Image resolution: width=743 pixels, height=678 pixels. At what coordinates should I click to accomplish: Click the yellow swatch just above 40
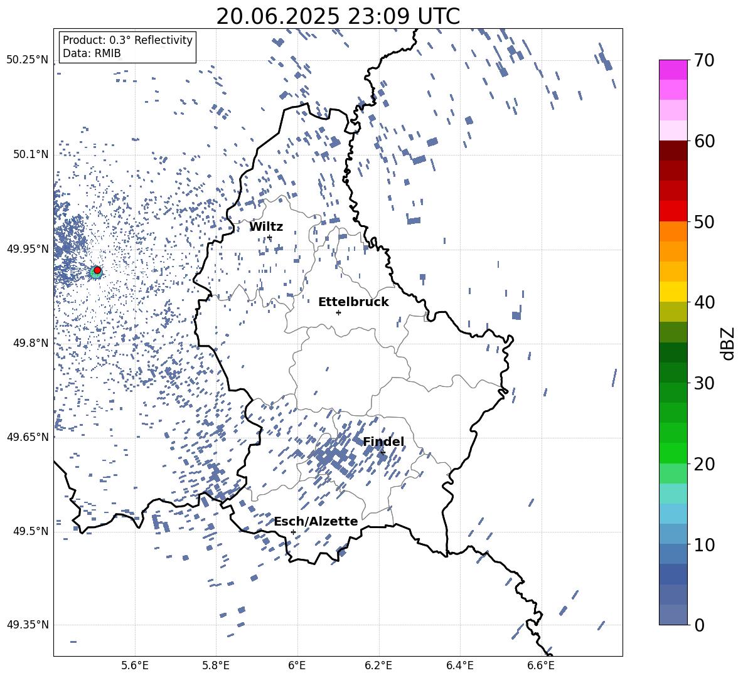[x=673, y=292]
